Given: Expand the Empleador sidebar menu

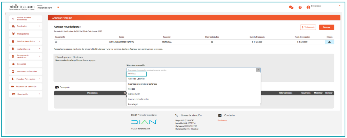Looking at the screenshot, I should click(x=39, y=26).
